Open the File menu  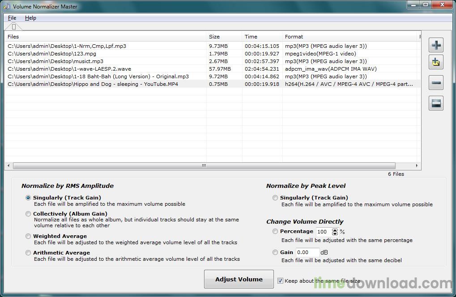click(12, 18)
